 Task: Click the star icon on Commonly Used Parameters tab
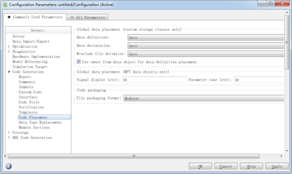point(9,17)
